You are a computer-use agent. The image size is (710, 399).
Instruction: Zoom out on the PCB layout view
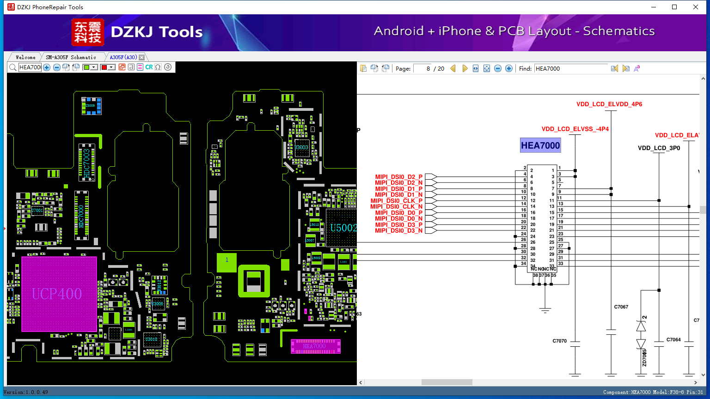[x=56, y=67]
